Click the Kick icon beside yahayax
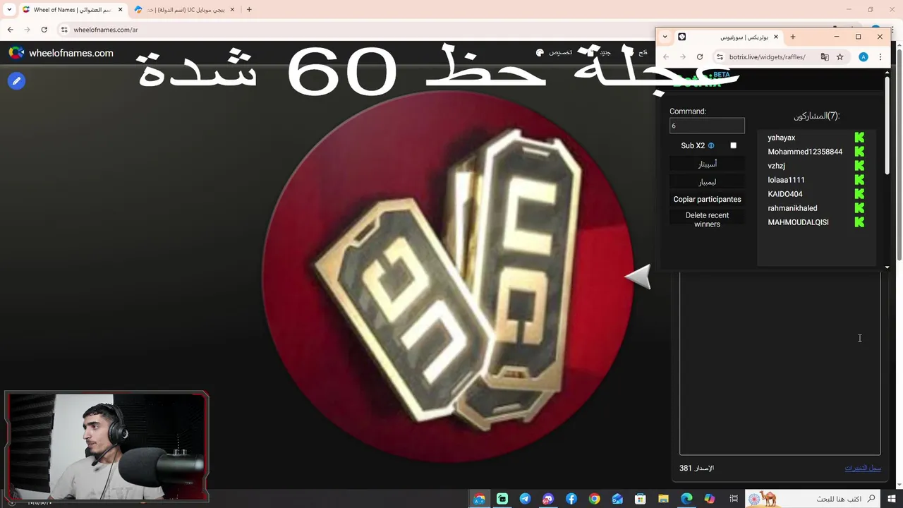This screenshot has width=903, height=508. 859,138
